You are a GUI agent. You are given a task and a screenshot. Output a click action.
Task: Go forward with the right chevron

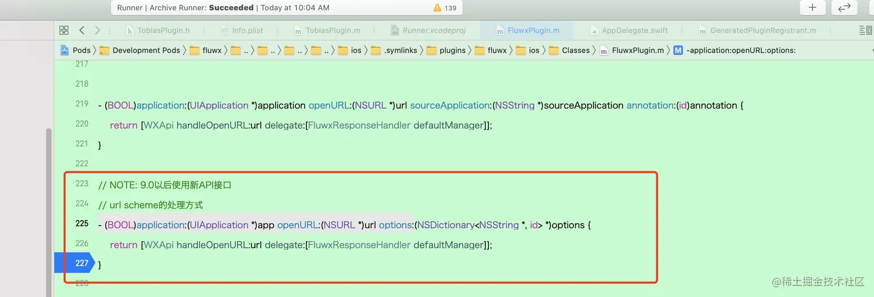pos(97,30)
